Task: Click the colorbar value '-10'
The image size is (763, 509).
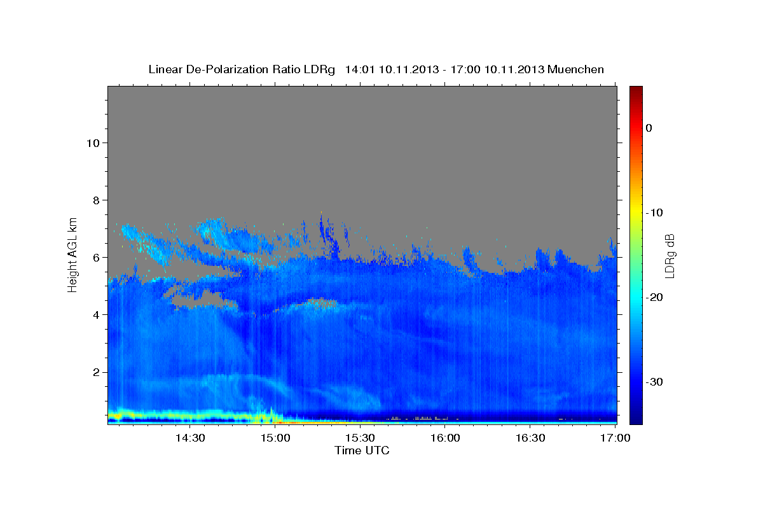Action: point(655,213)
